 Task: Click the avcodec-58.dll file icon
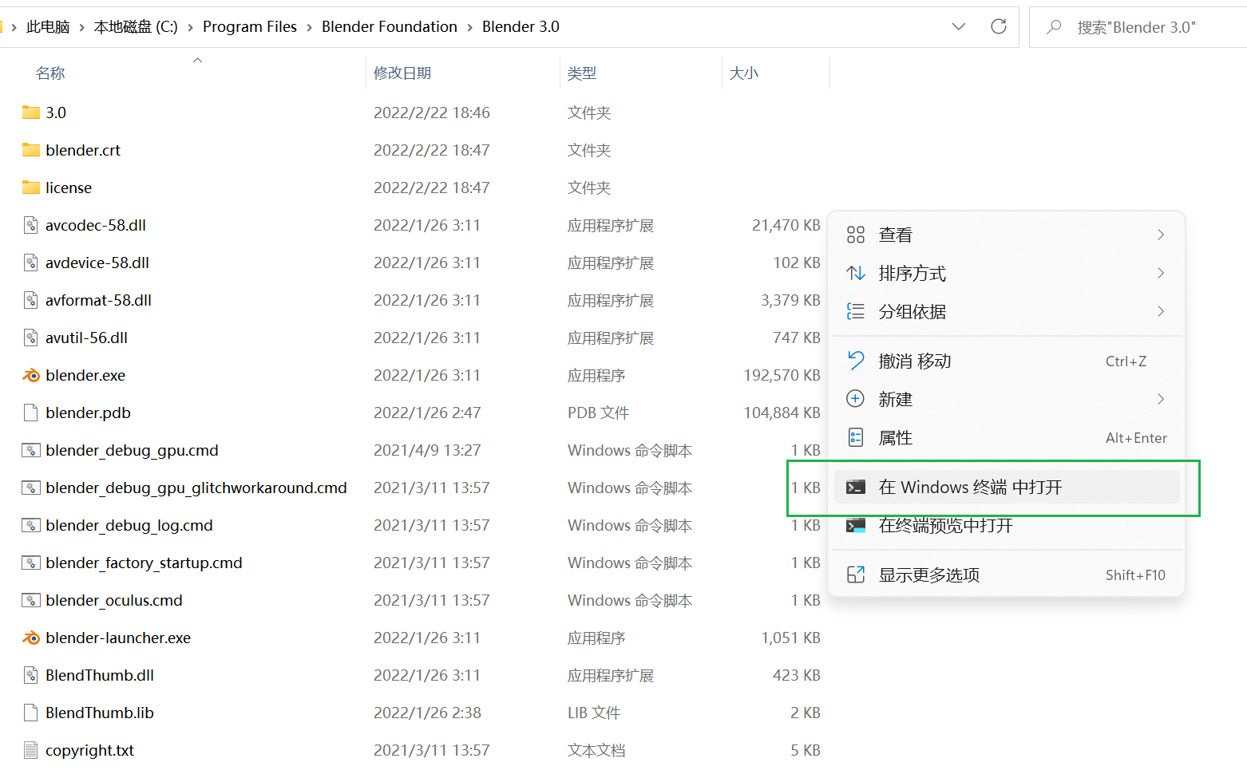pyautogui.click(x=31, y=225)
